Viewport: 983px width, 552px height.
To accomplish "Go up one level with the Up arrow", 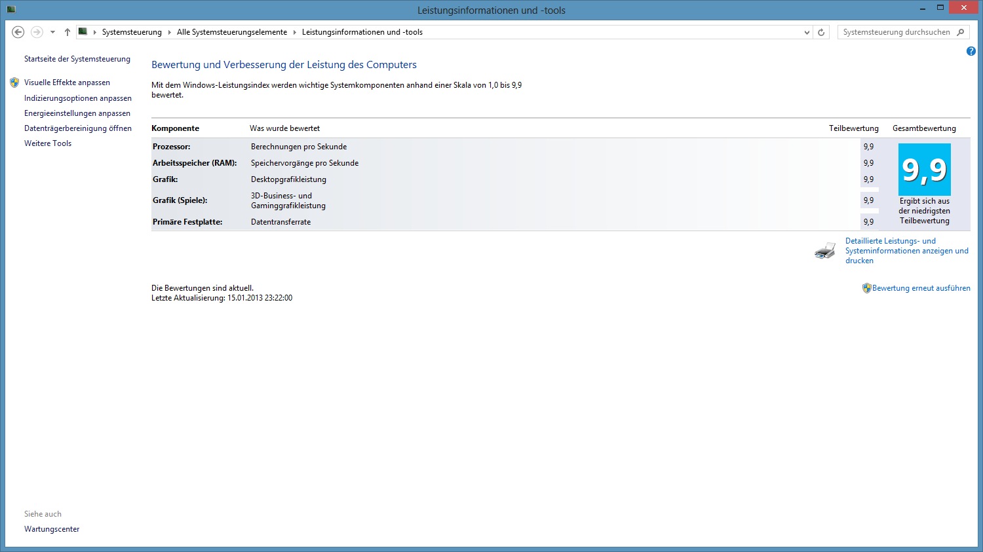I will (67, 32).
